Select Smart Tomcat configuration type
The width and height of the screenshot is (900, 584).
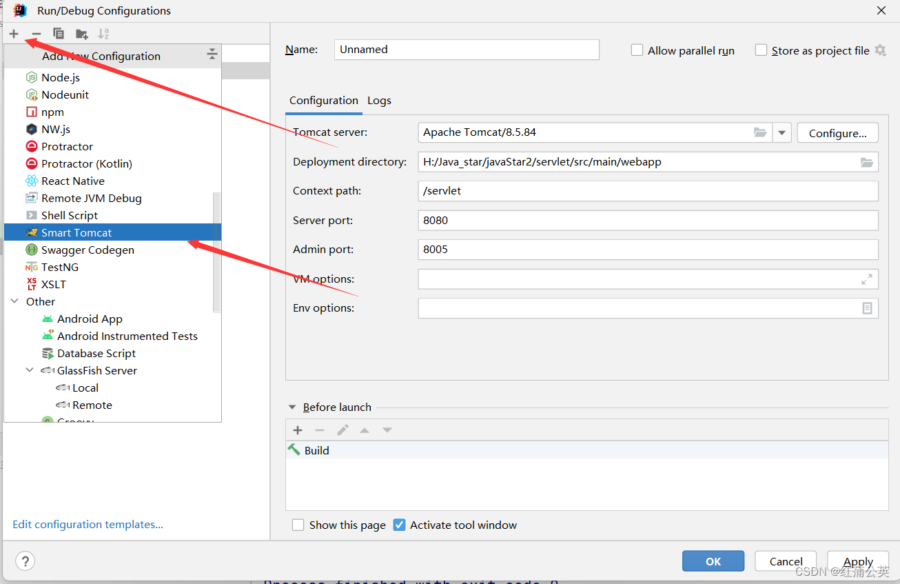(112, 232)
